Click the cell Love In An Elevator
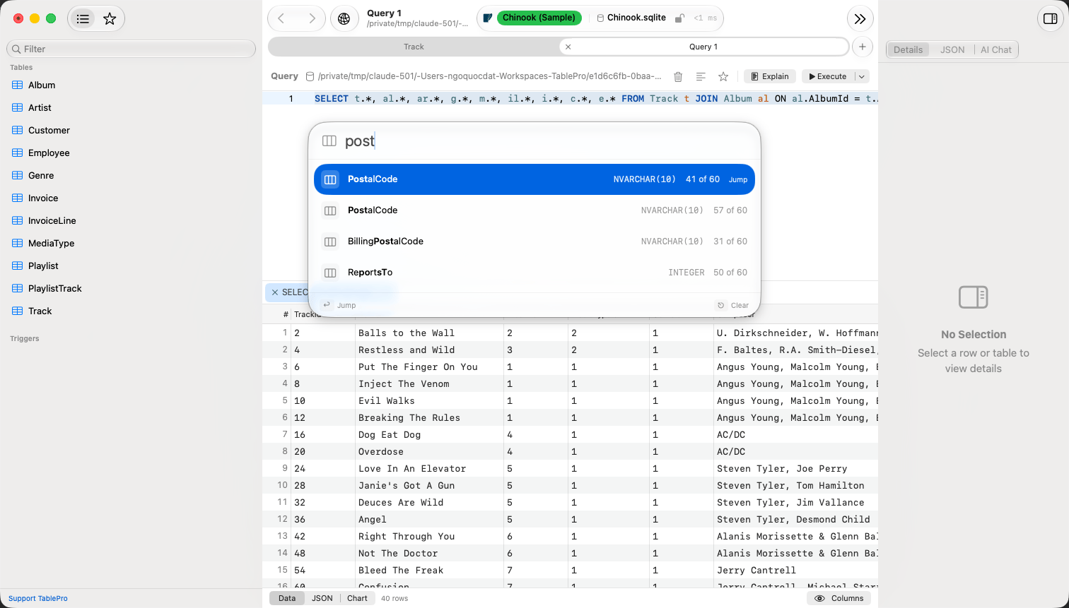Image resolution: width=1069 pixels, height=608 pixels. pyautogui.click(x=429, y=468)
